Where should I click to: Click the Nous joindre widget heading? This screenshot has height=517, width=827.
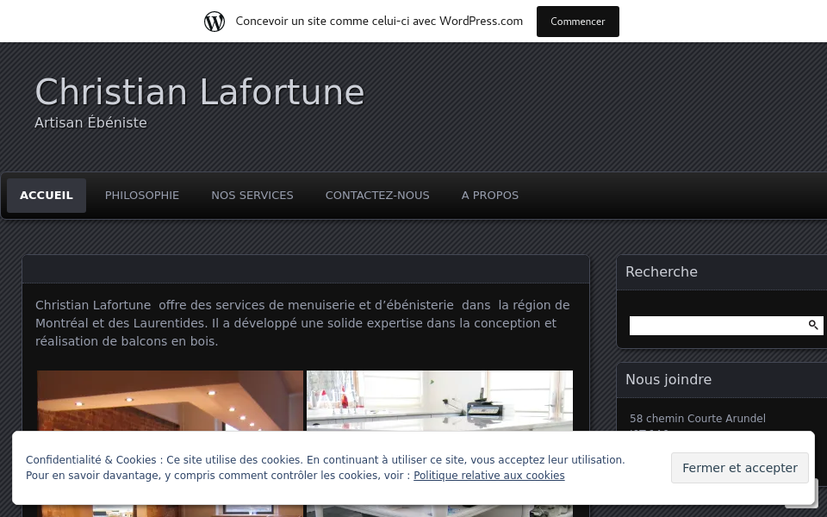[x=668, y=379]
